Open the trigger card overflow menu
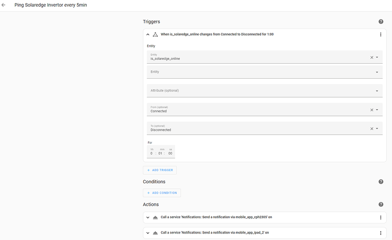Viewport: 392px width, 240px height. coord(381,34)
